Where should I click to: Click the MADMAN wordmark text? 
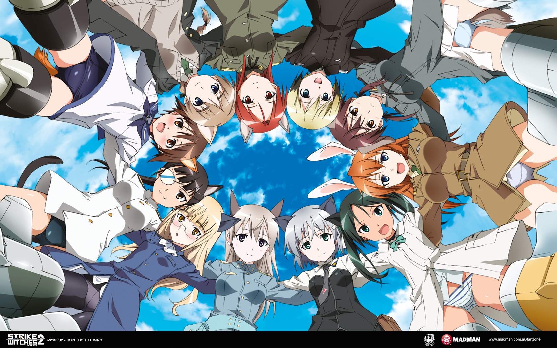tap(466, 340)
